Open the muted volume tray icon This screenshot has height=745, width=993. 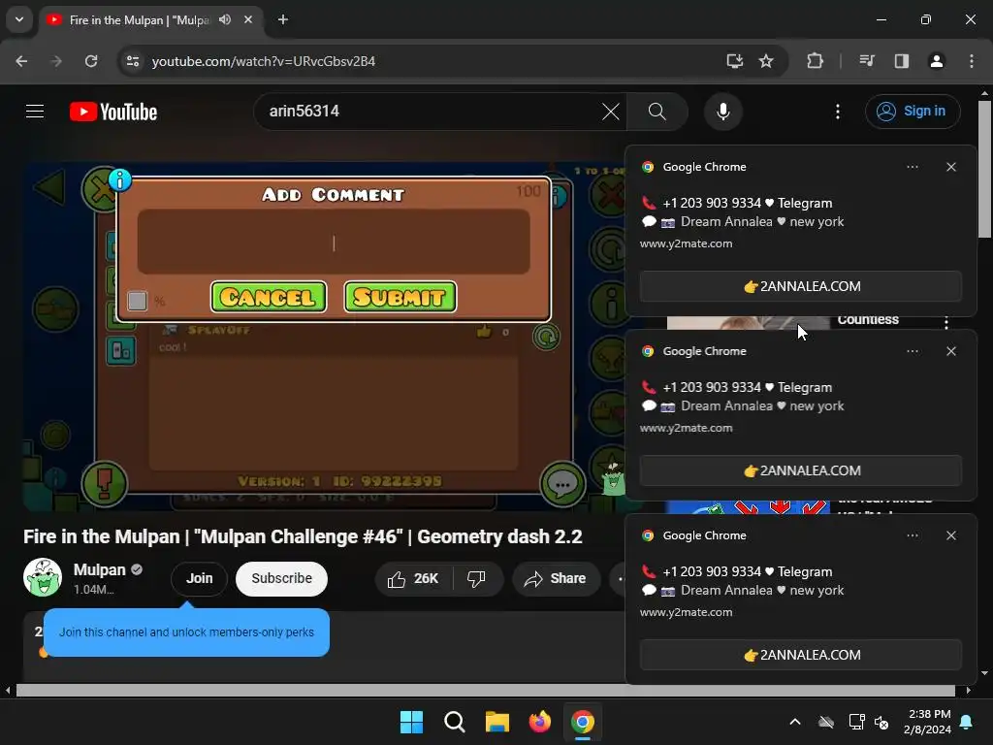click(x=881, y=722)
